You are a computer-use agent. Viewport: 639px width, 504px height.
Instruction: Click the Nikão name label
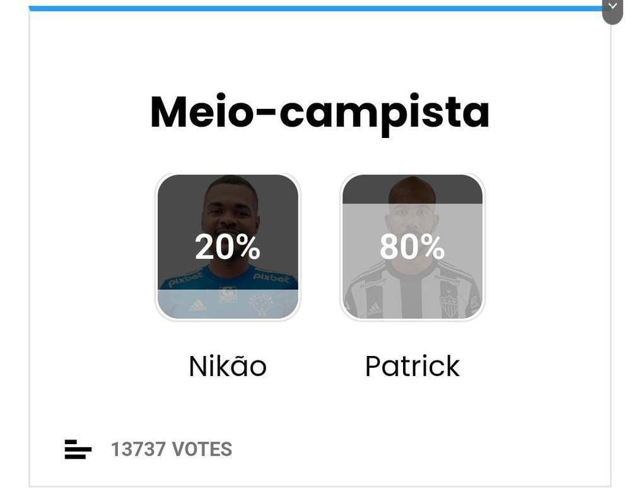[227, 365]
